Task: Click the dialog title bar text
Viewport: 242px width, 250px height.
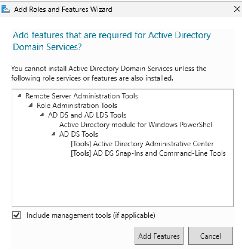Action: click(63, 9)
